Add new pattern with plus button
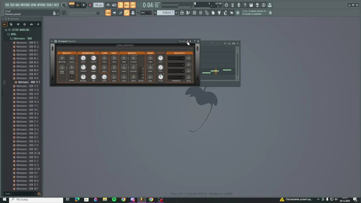The width and height of the screenshot is (361, 203). tap(177, 13)
